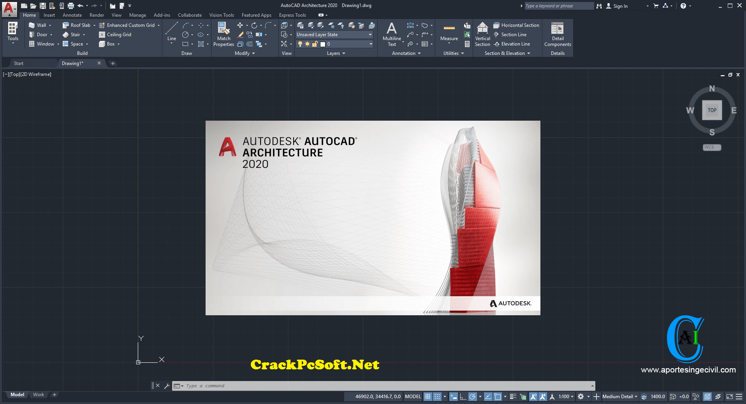Toggle dynamic input in status bar
Image resolution: width=746 pixels, height=404 pixels.
click(x=453, y=397)
